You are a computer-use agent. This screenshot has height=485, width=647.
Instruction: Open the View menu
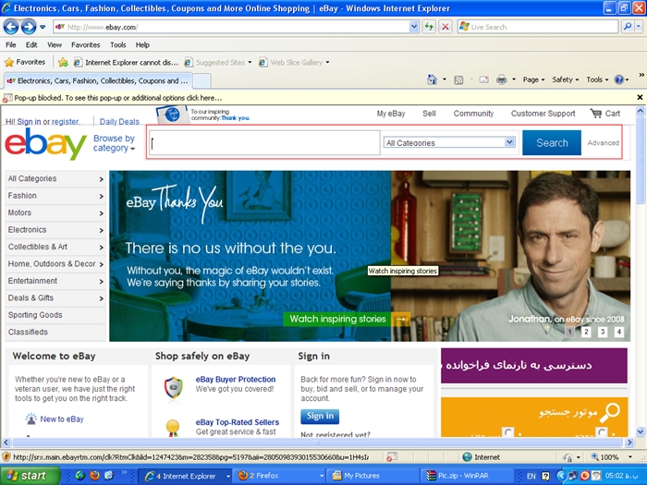54,45
